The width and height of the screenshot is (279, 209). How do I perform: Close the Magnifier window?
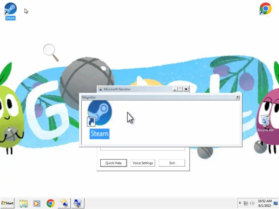point(238,97)
